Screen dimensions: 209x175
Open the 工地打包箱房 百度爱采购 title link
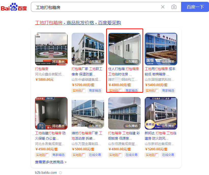tap(78, 23)
